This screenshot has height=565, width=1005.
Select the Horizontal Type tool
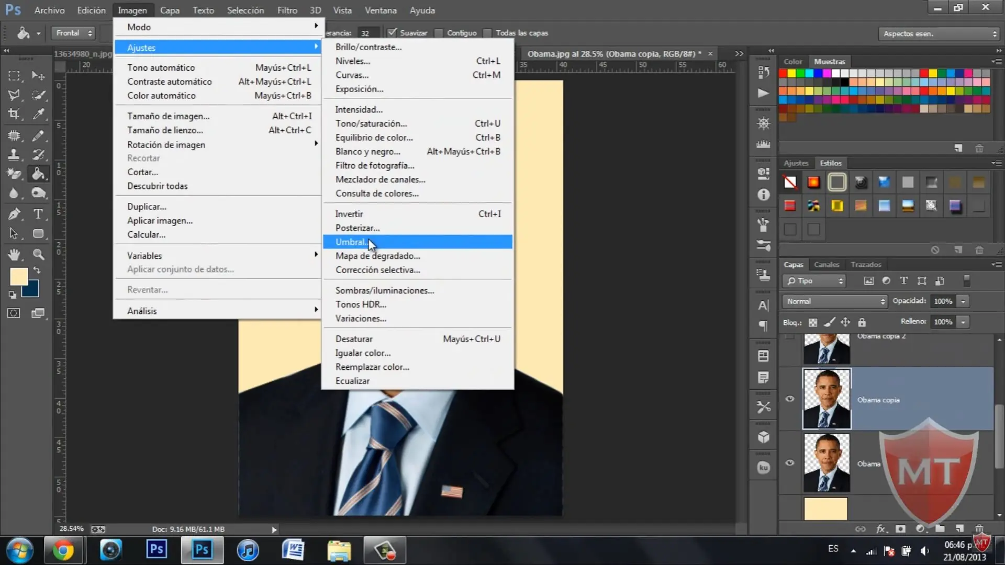tap(38, 214)
